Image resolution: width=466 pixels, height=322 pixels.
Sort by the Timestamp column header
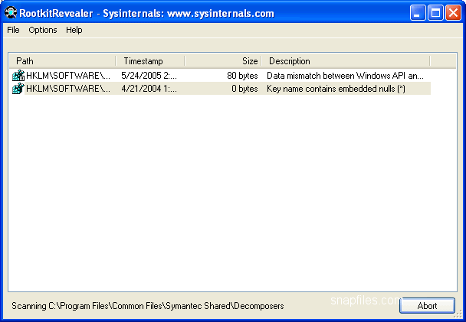point(149,60)
